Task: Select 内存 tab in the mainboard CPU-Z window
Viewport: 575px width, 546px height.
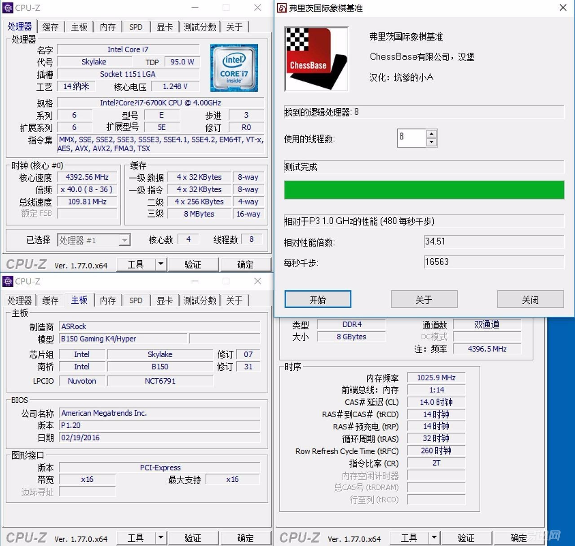Action: coord(108,300)
